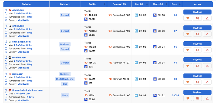Viewport: 216px width, 103px height.
Task: Favorite medium.com with heart icon
Action: click(187, 66)
